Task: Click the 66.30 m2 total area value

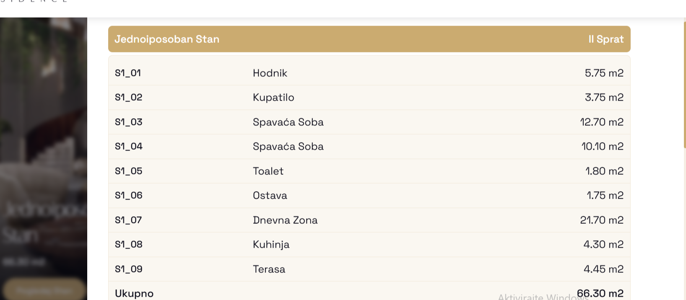Action: [x=600, y=293]
